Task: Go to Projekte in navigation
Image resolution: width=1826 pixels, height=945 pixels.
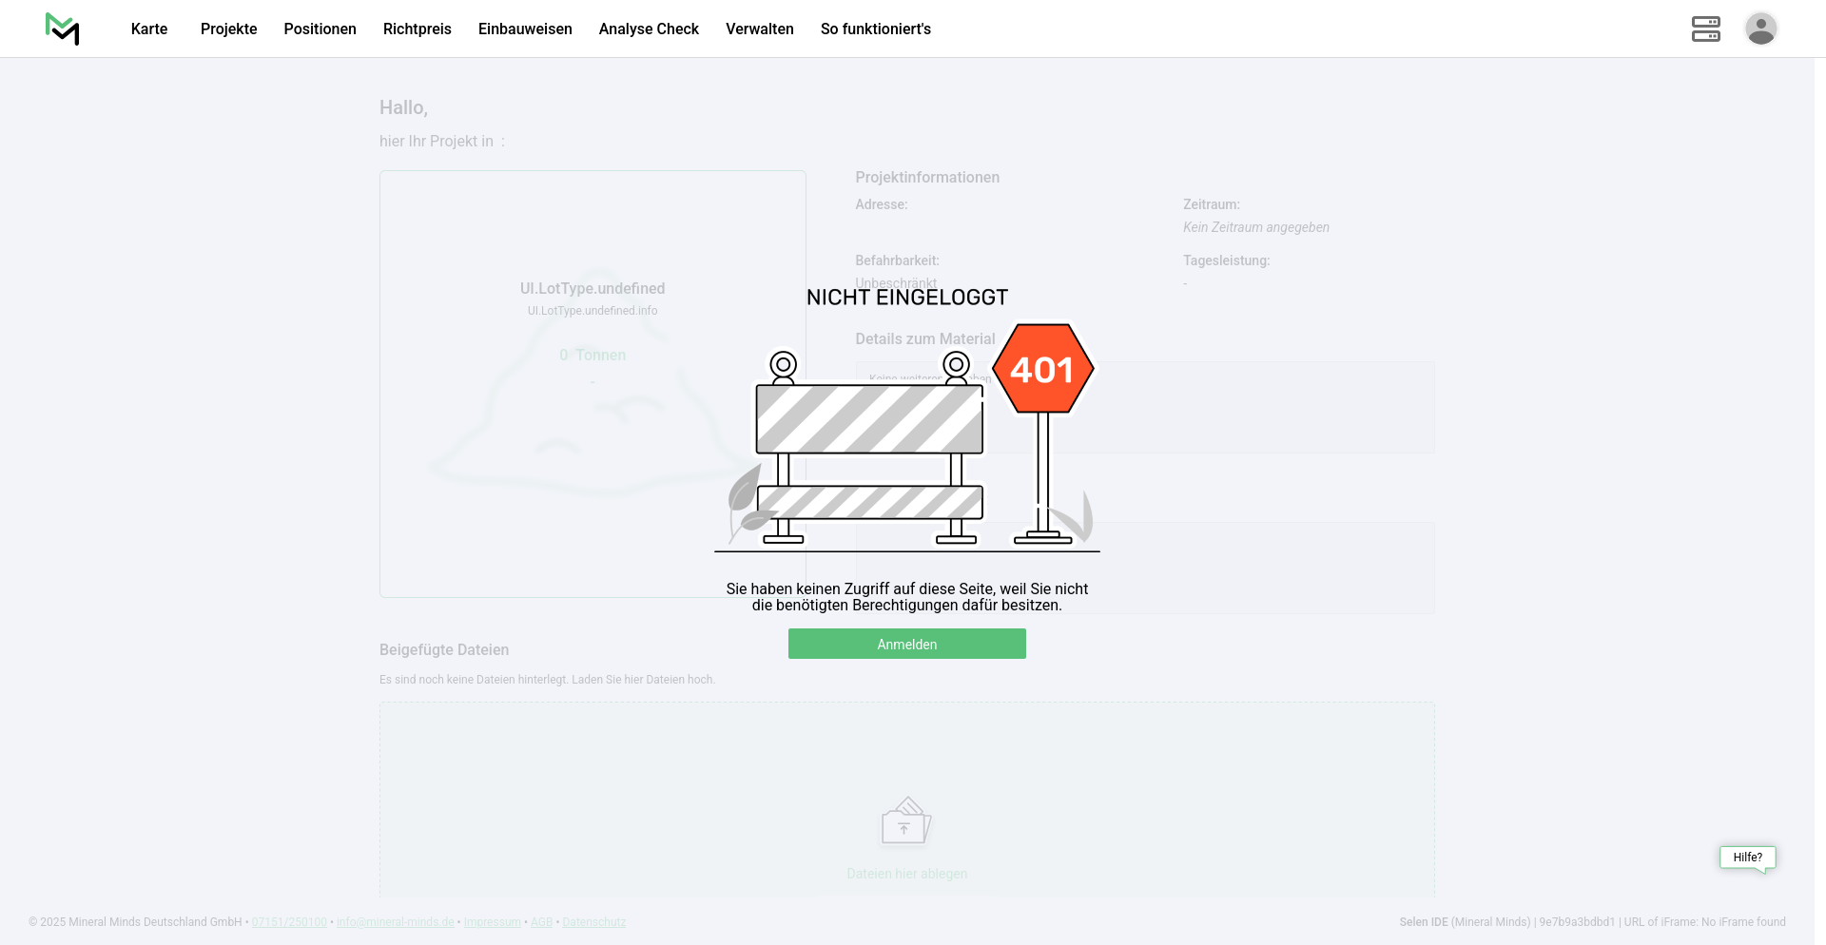Action: (x=228, y=29)
